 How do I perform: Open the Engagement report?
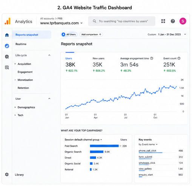pyautogui.click(x=25, y=72)
